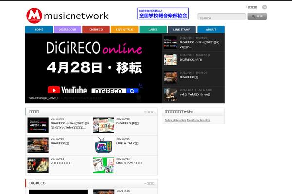Open news thumbnail dated 2021/2/14
Image resolution: width=292 pixels, height=194 pixels.
(38, 165)
